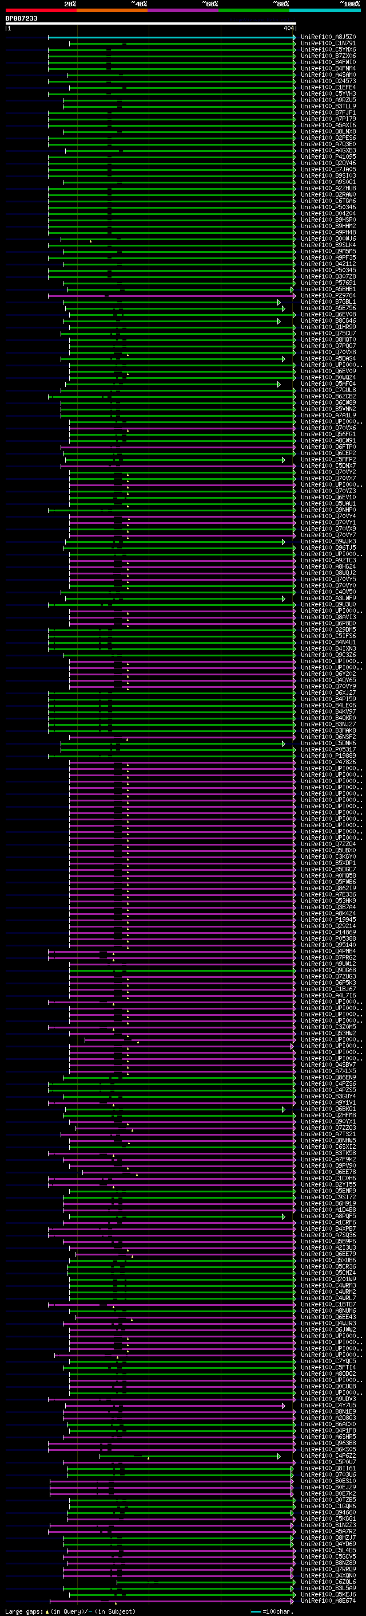Viewport: 366px width, 1616px height.
Task: Click hit label UniRef100_B5VNN2
Action: [328, 409]
